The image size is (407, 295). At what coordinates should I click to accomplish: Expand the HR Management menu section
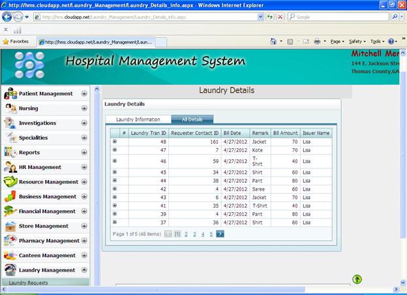(x=84, y=167)
